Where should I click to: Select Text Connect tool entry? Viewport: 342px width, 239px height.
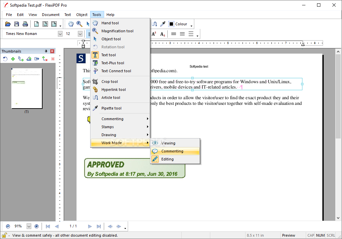coord(120,71)
